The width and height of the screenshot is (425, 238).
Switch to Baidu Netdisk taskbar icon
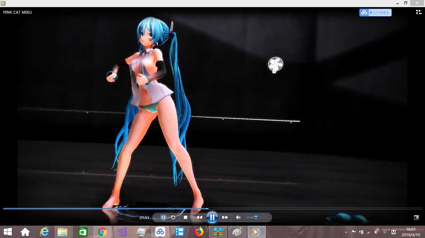[160, 232]
